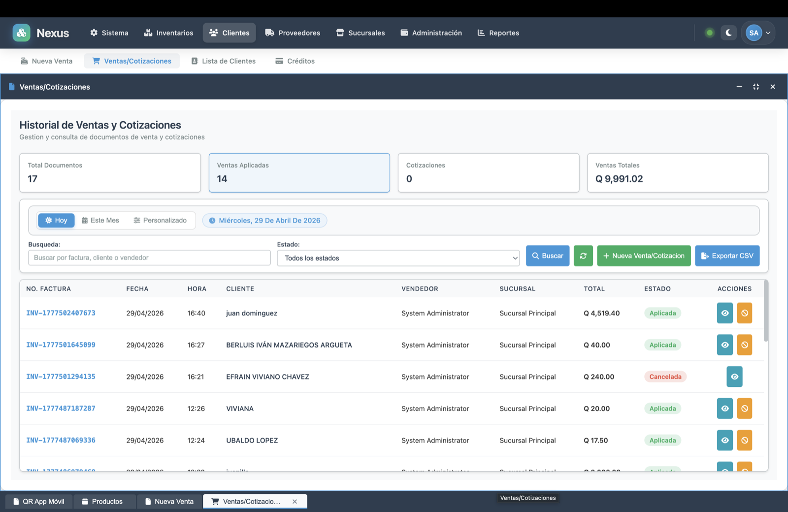This screenshot has height=512, width=788.
Task: Click the green refresh icon button
Action: [x=583, y=256]
